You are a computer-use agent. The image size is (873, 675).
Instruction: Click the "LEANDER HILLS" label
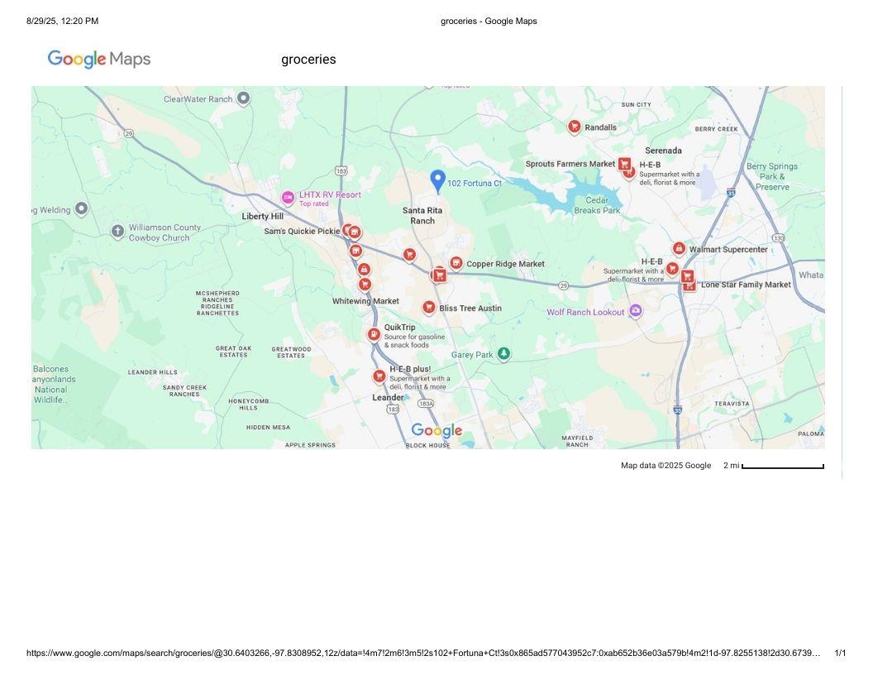pos(153,372)
